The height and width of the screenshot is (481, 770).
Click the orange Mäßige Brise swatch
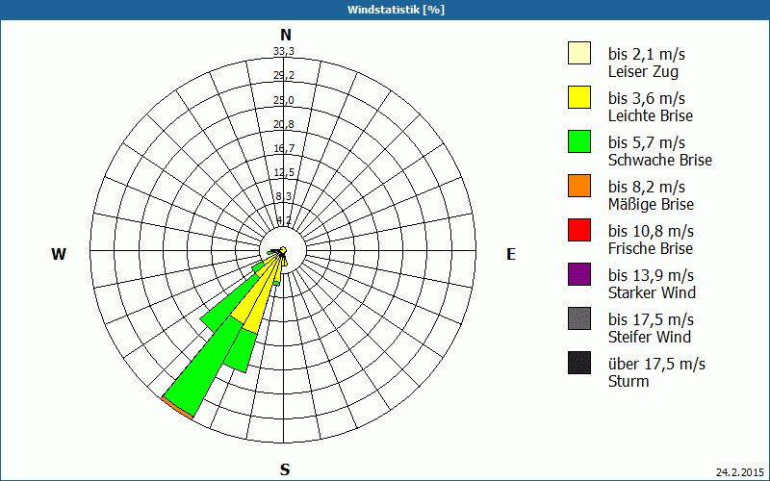tap(579, 186)
